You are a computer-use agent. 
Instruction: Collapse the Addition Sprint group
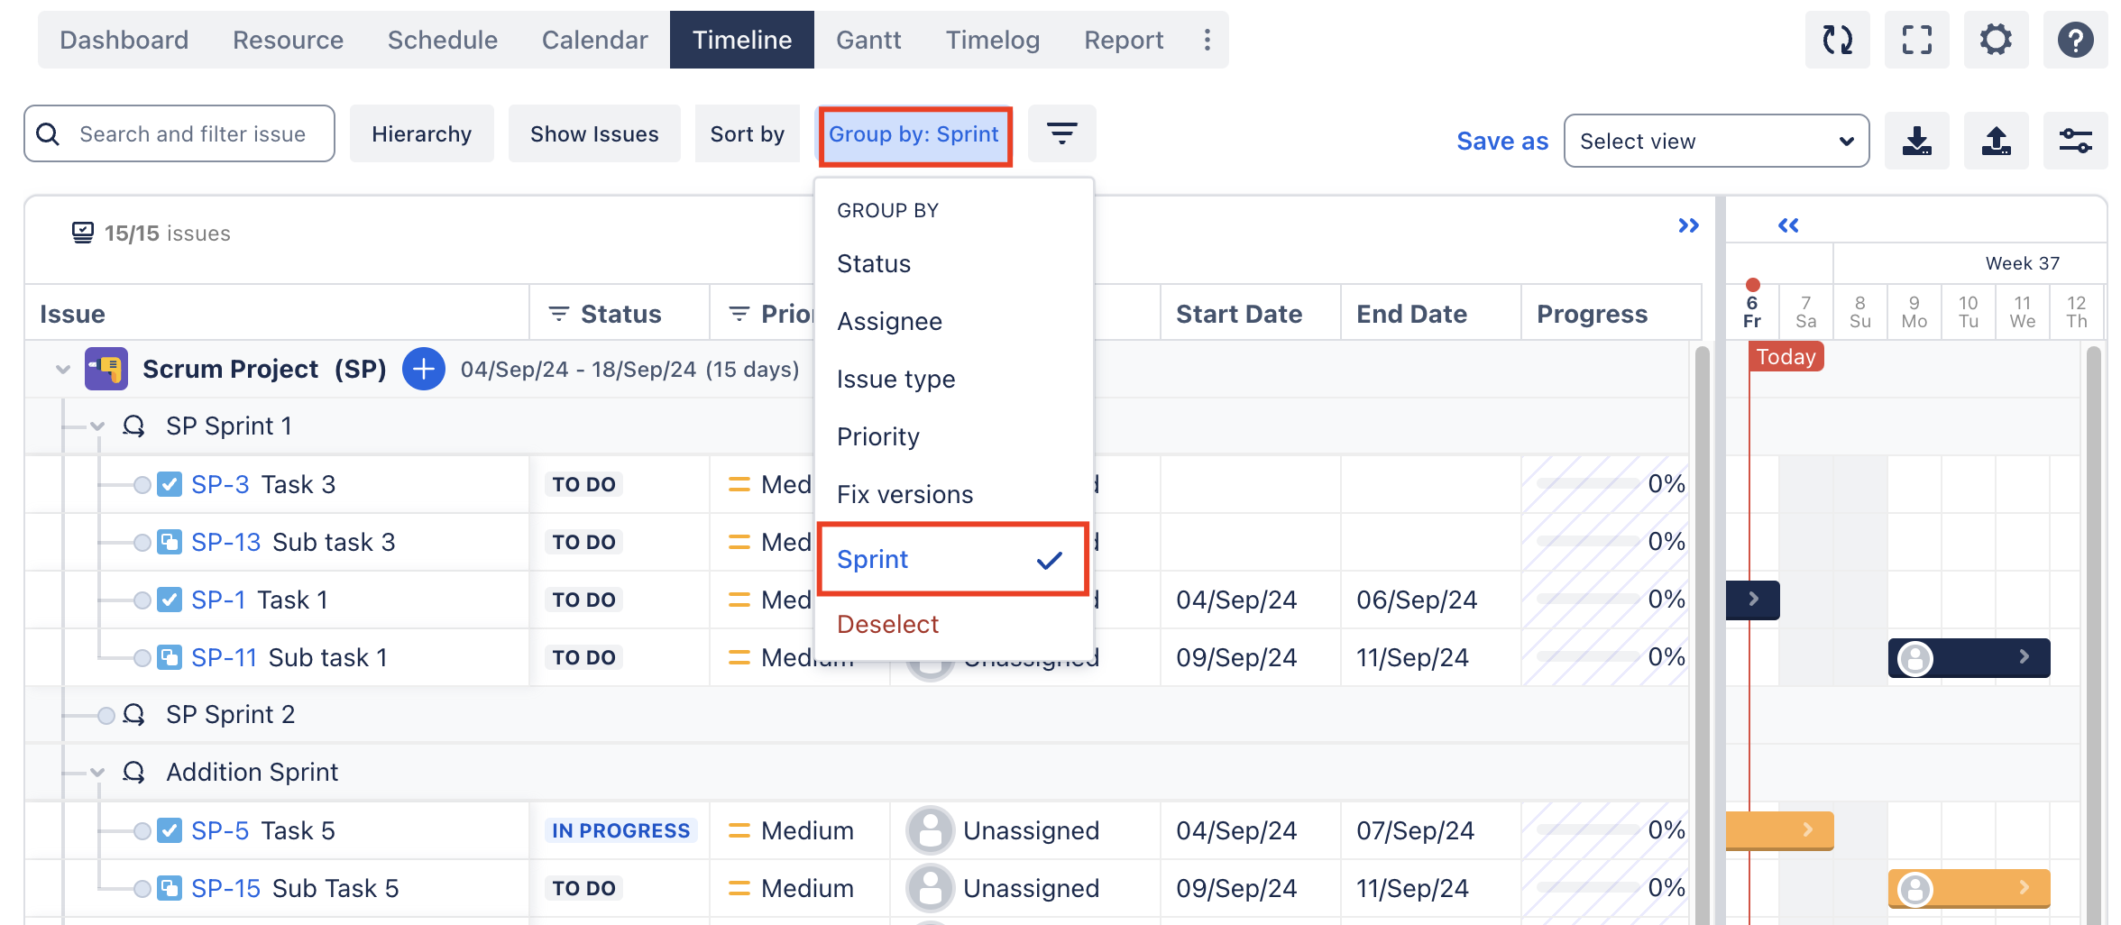click(97, 773)
